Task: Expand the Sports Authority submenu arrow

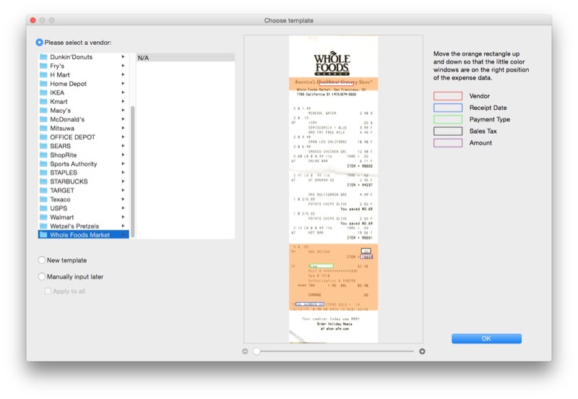Action: pyautogui.click(x=123, y=164)
